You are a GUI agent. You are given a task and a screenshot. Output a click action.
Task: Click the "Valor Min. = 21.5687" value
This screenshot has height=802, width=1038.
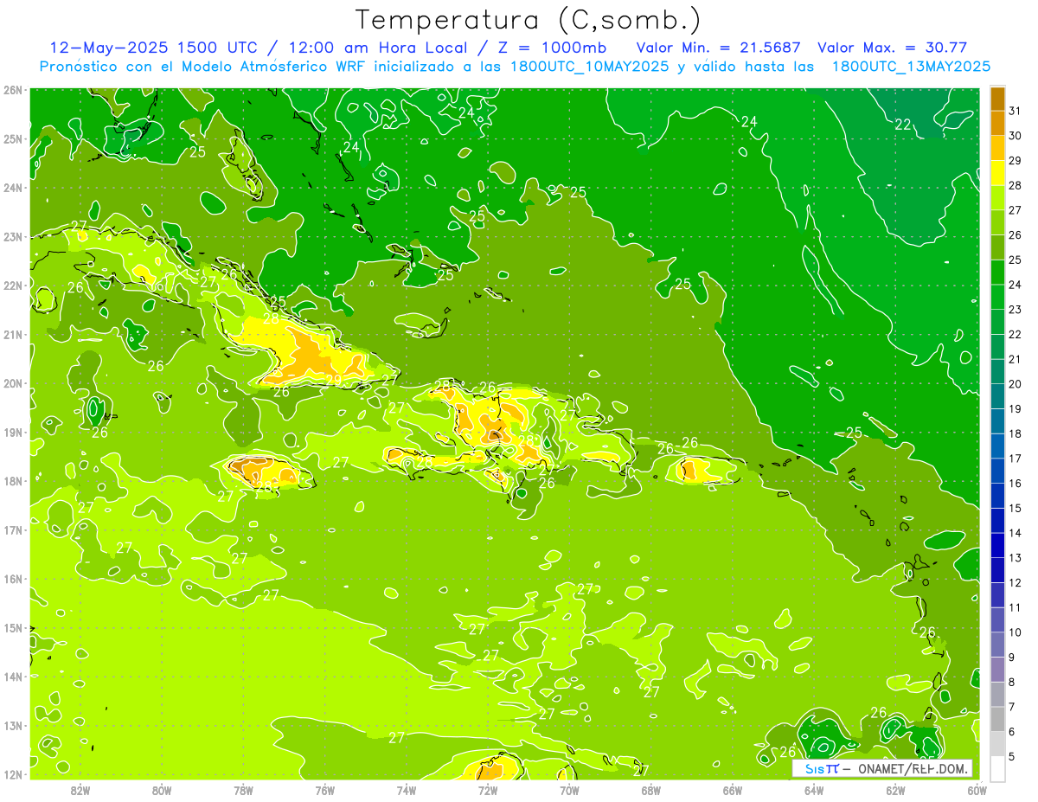point(719,48)
